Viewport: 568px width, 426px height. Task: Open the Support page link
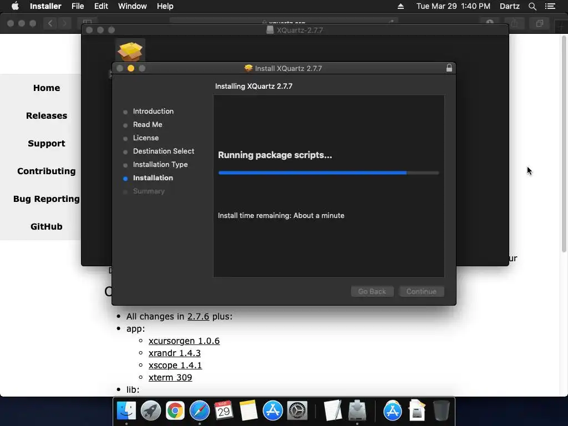point(47,144)
